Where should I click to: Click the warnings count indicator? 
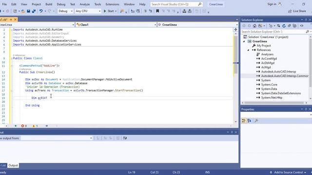[x=35, y=126]
